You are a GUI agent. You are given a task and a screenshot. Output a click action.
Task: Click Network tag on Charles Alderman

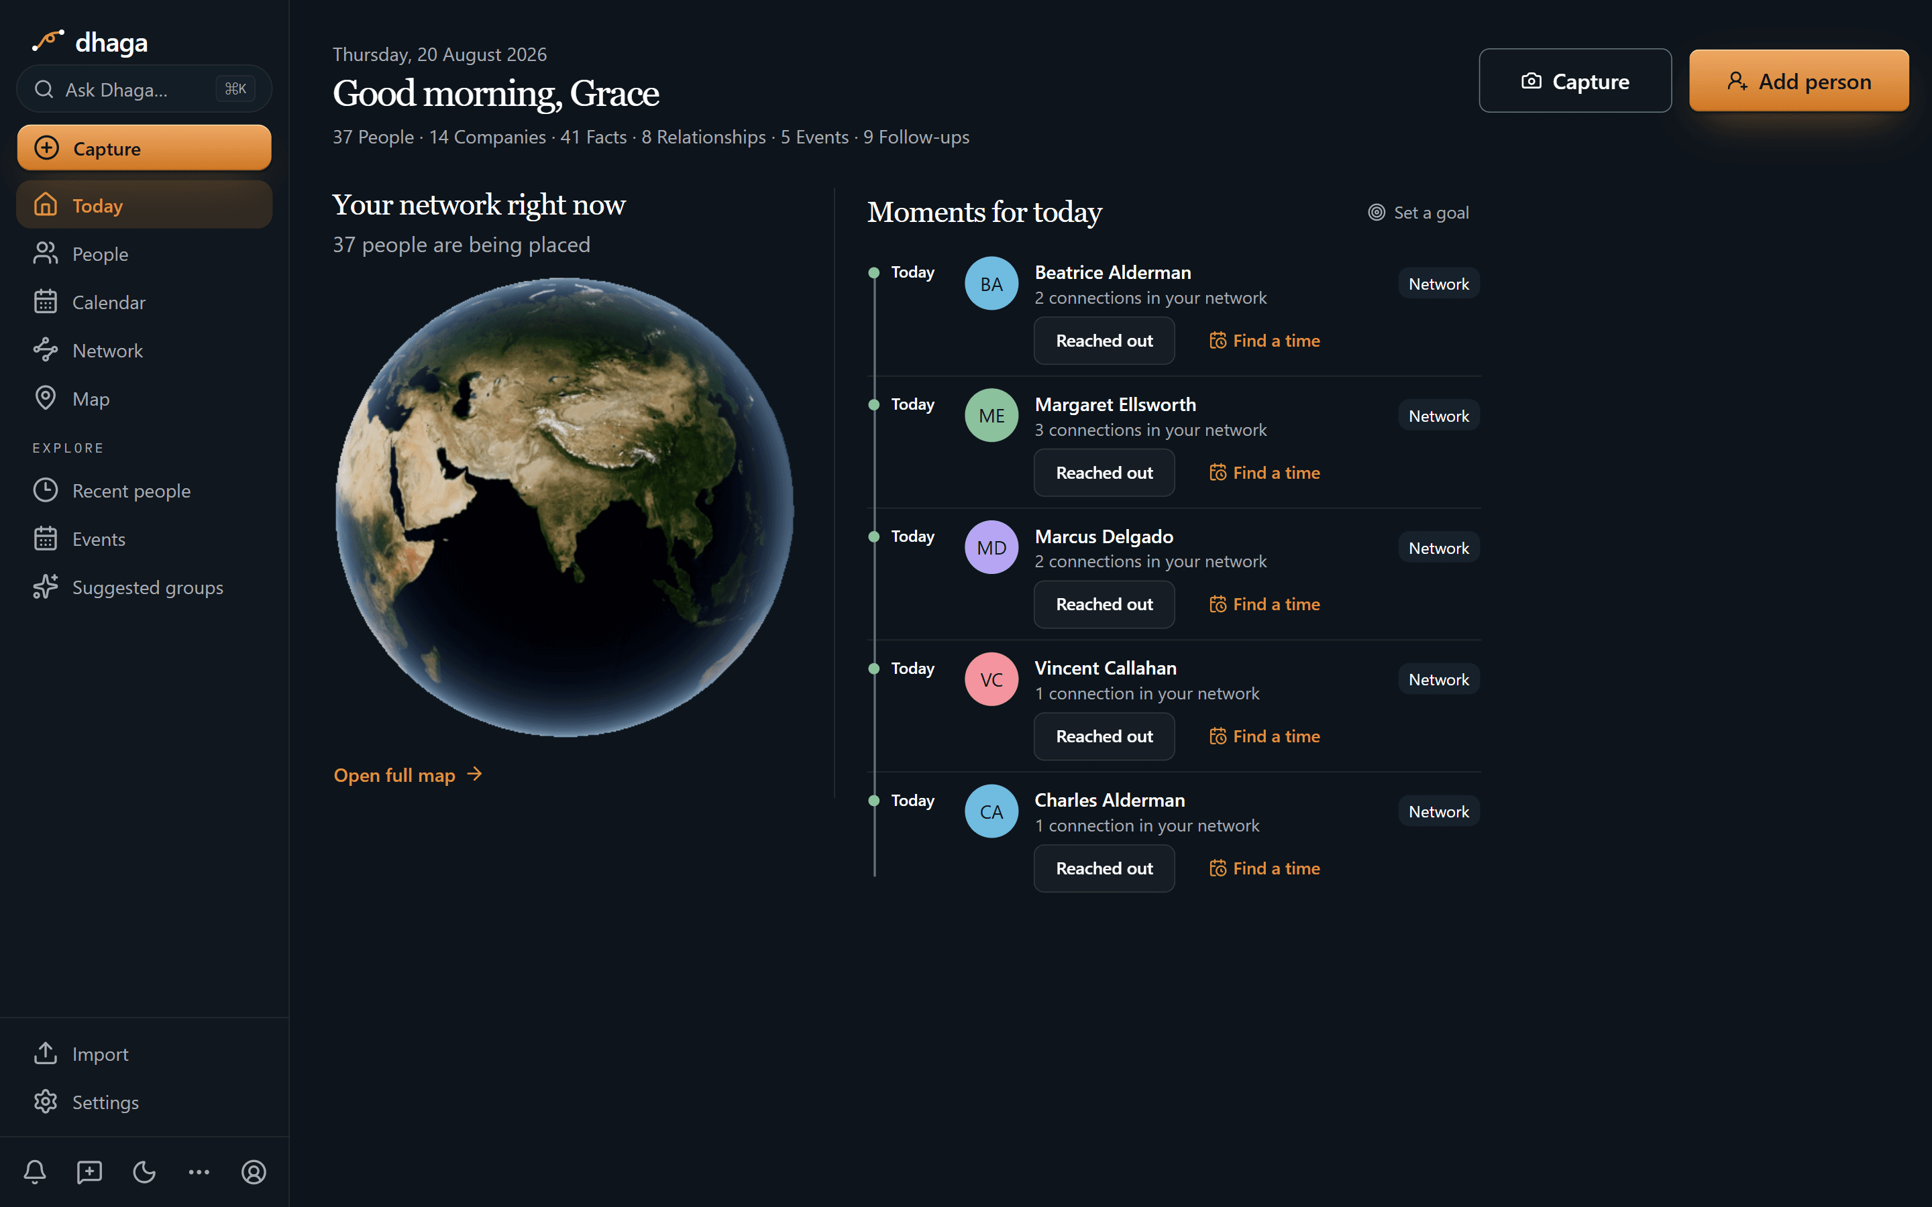pos(1439,811)
